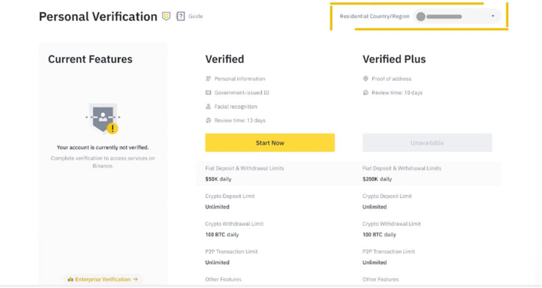Viewport: 542px width, 288px height.
Task: Click the '$200K daily' fiat limit value
Action: point(377,179)
